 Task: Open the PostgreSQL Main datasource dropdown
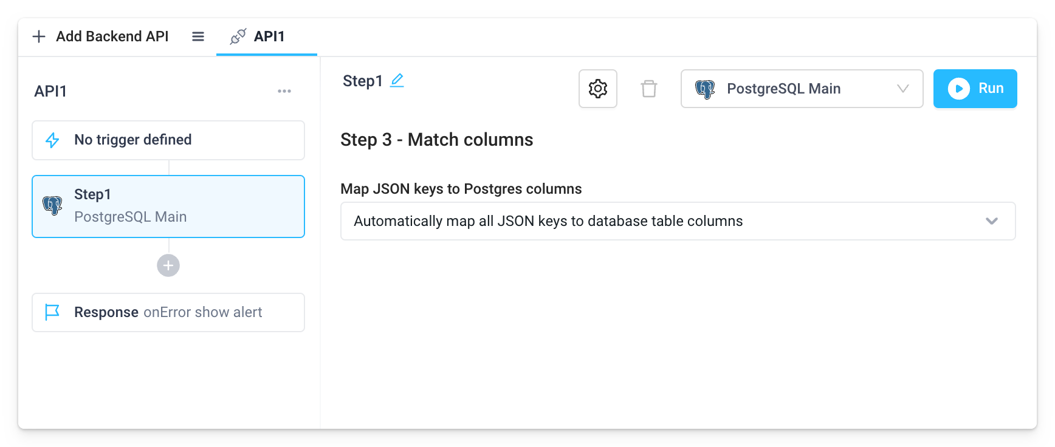click(x=802, y=89)
